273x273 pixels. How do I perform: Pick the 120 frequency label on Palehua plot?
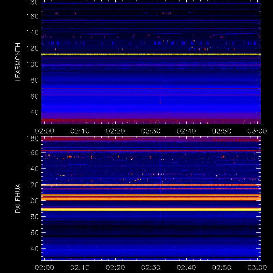coord(32,185)
